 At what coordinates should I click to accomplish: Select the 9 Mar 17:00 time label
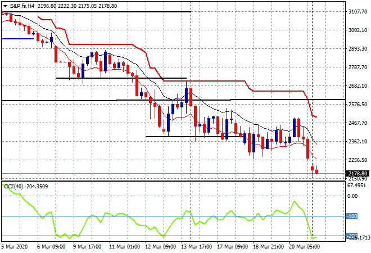[87, 247]
